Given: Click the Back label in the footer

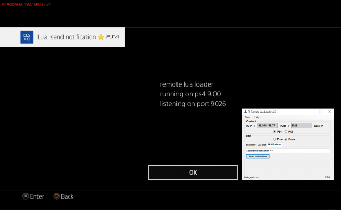Looking at the screenshot, I should (x=67, y=196).
